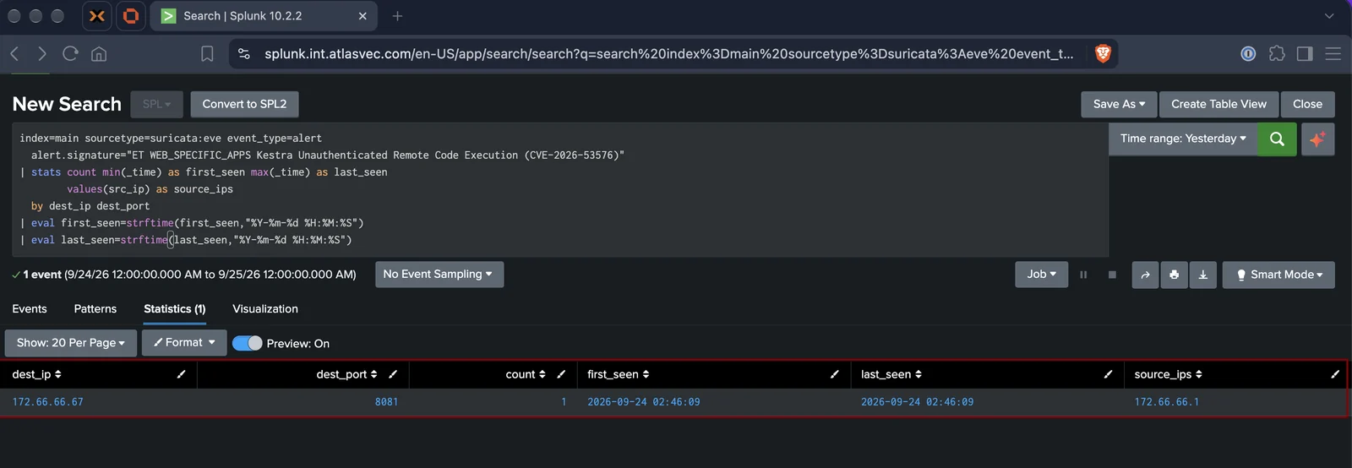Toggle the browser sidebar panel
Viewport: 1352px width, 468px height.
tap(1305, 54)
